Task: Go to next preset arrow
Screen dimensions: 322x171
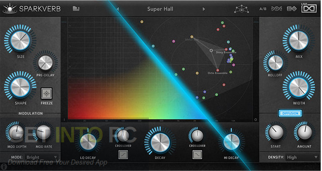Action: 204,9
